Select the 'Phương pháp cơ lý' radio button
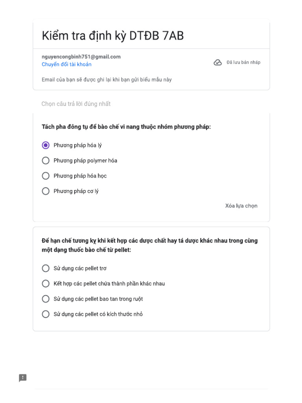The height and width of the screenshot is (403, 302). (46, 191)
